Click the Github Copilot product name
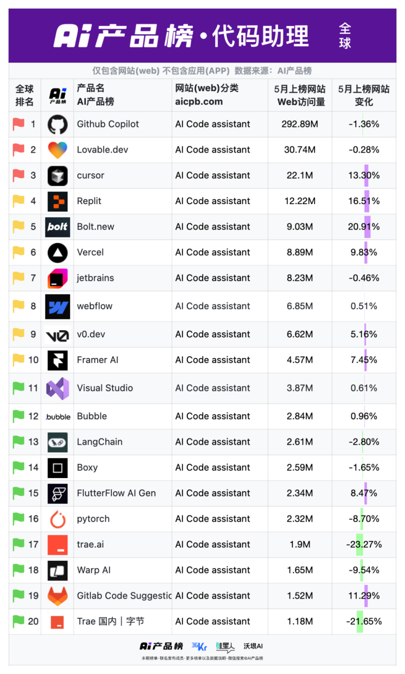Viewport: 405px width, 674px height. (x=108, y=125)
